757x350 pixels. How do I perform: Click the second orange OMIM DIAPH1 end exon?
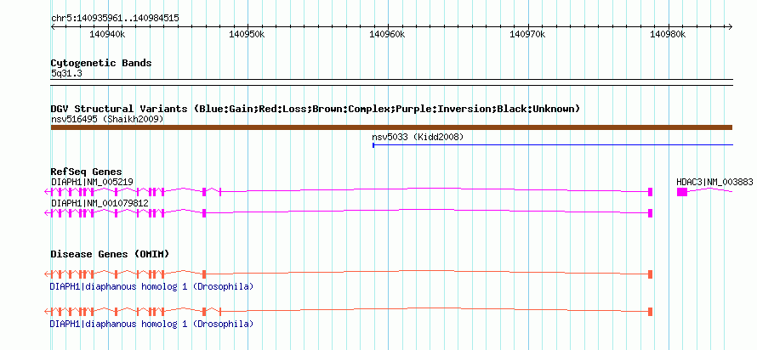click(651, 312)
